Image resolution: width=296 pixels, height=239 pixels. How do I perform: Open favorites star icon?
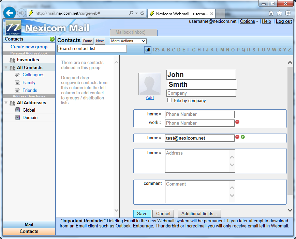[279, 13]
